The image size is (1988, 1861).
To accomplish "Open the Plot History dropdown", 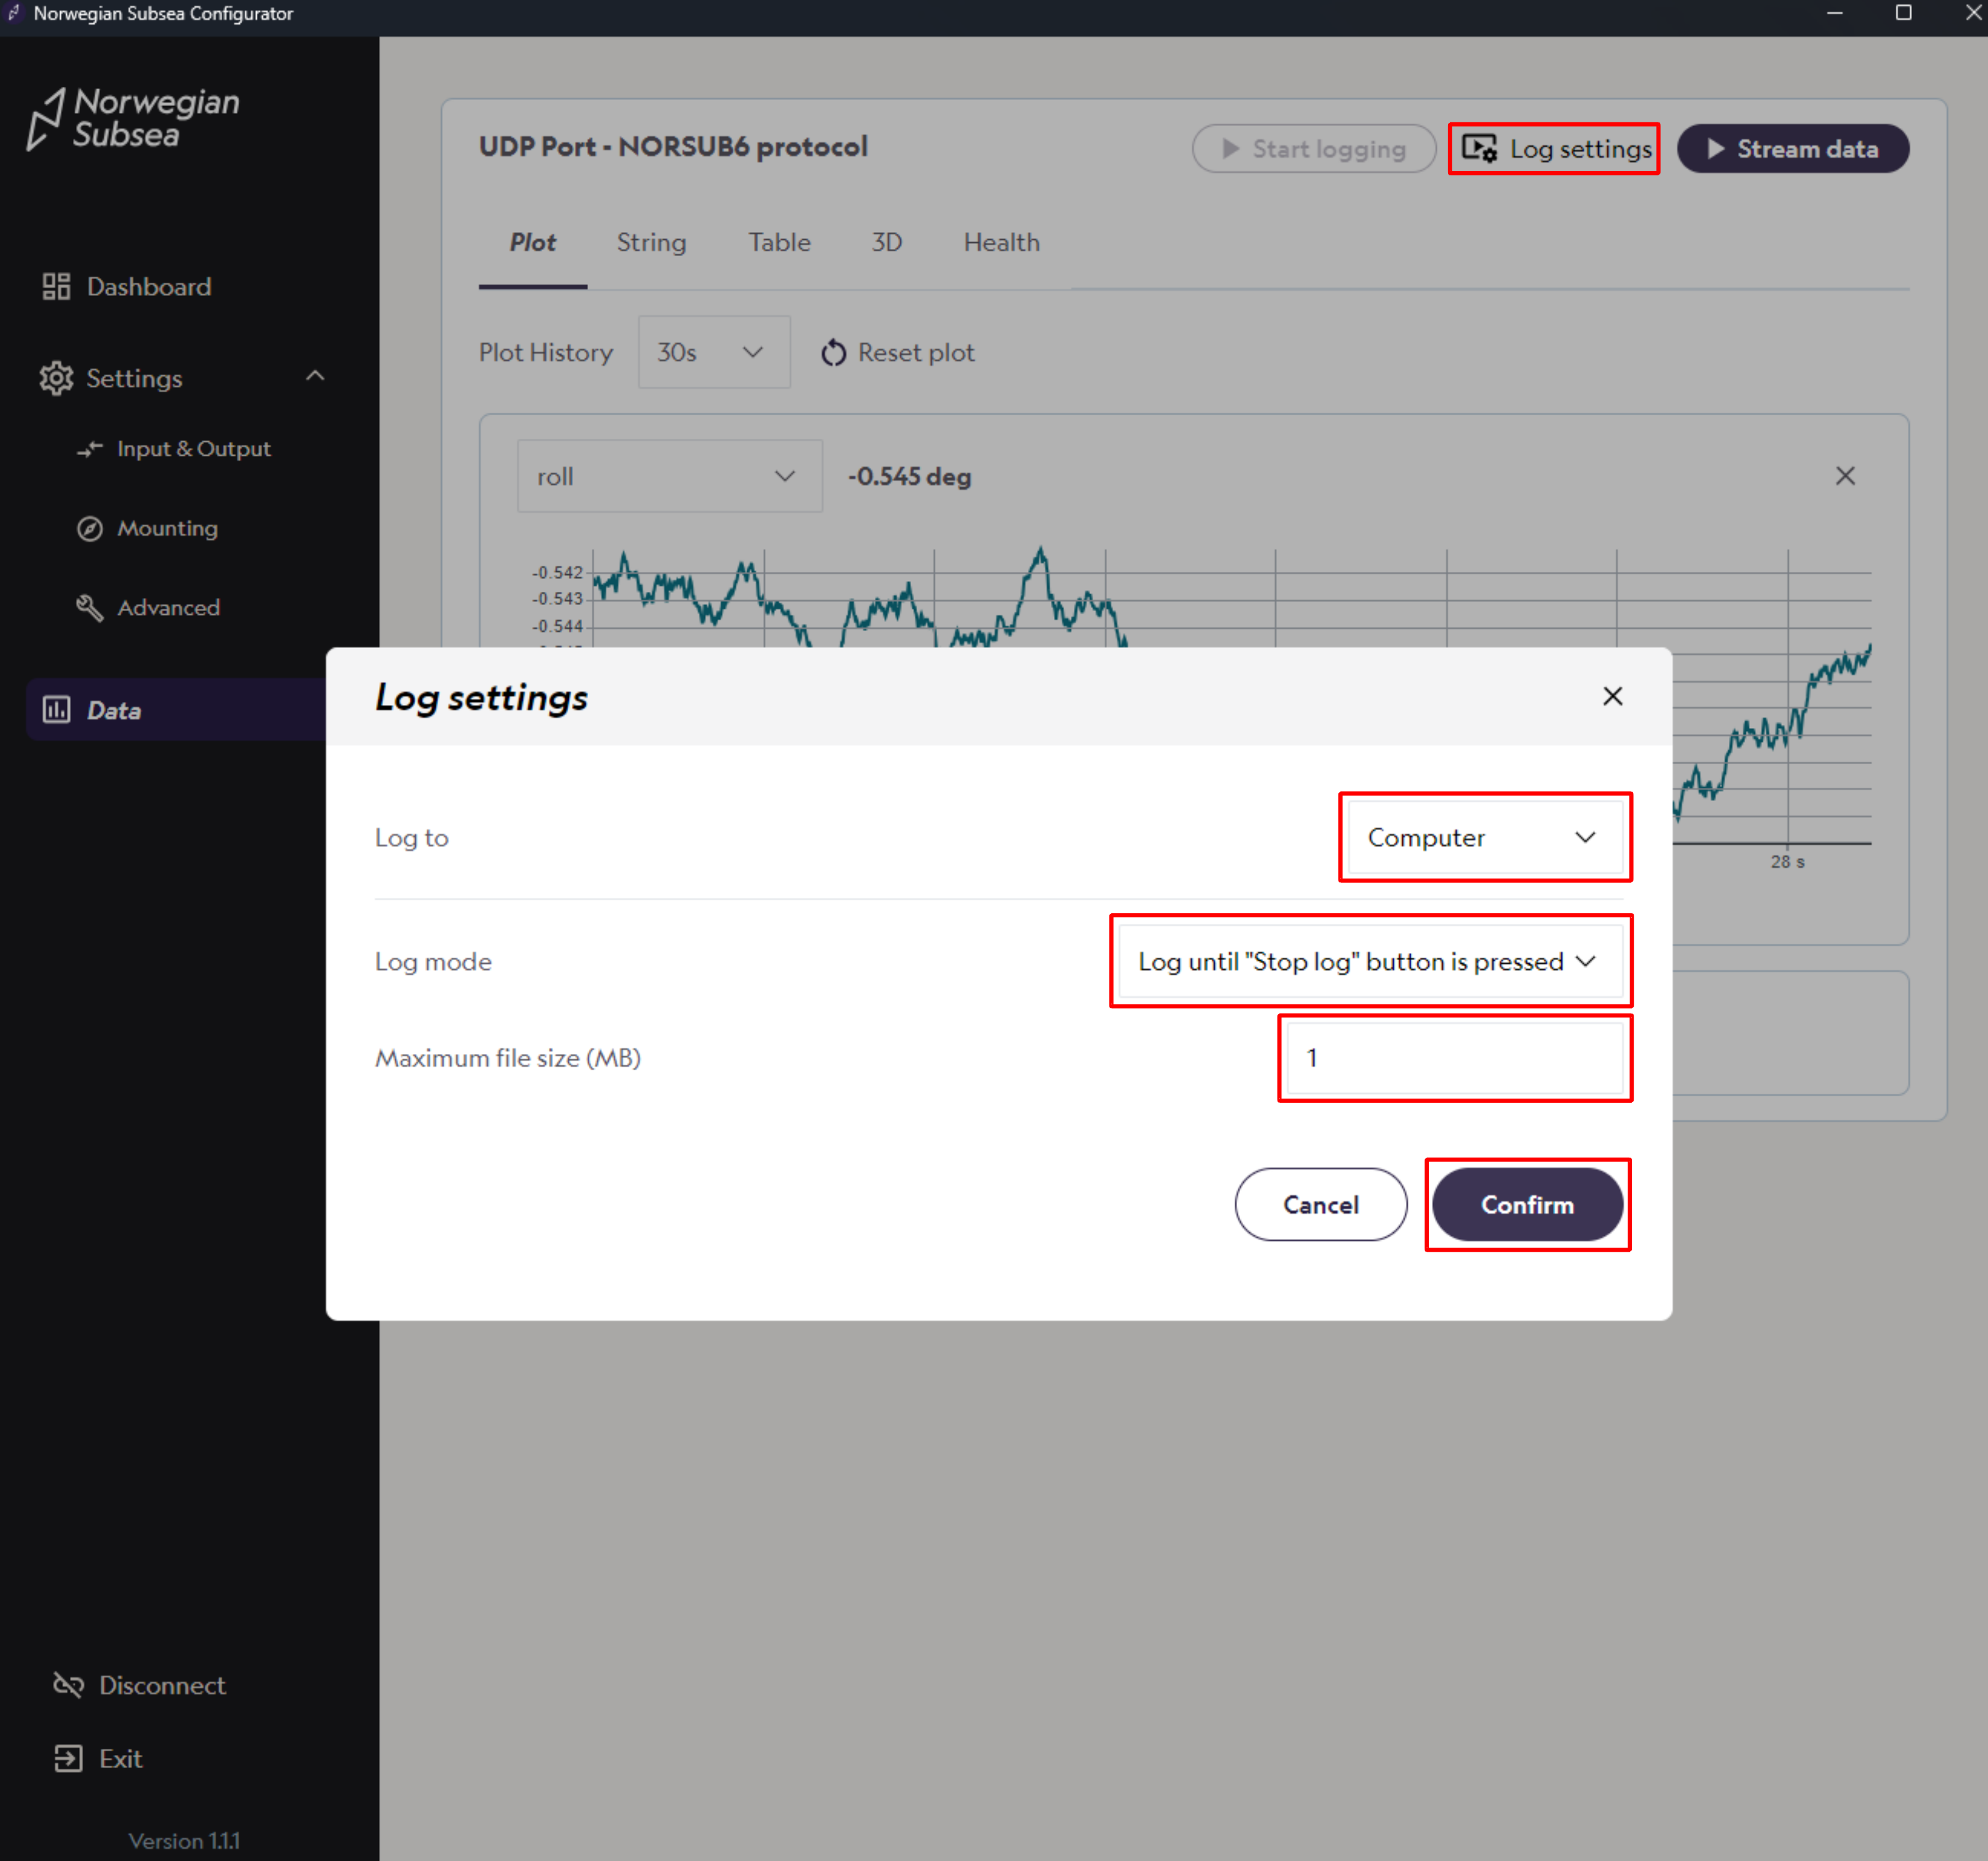I will point(713,352).
